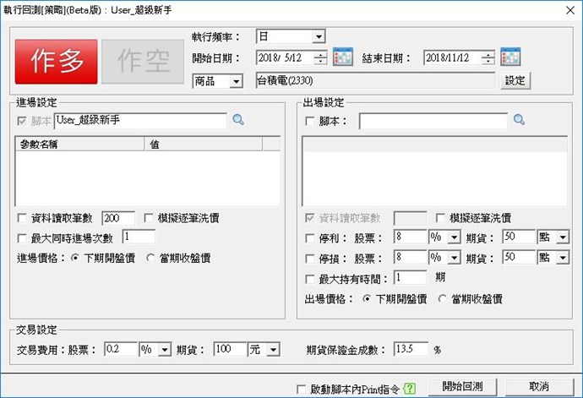The image size is (583, 398).
Task: Click 停利 stock value field
Action: [411, 237]
